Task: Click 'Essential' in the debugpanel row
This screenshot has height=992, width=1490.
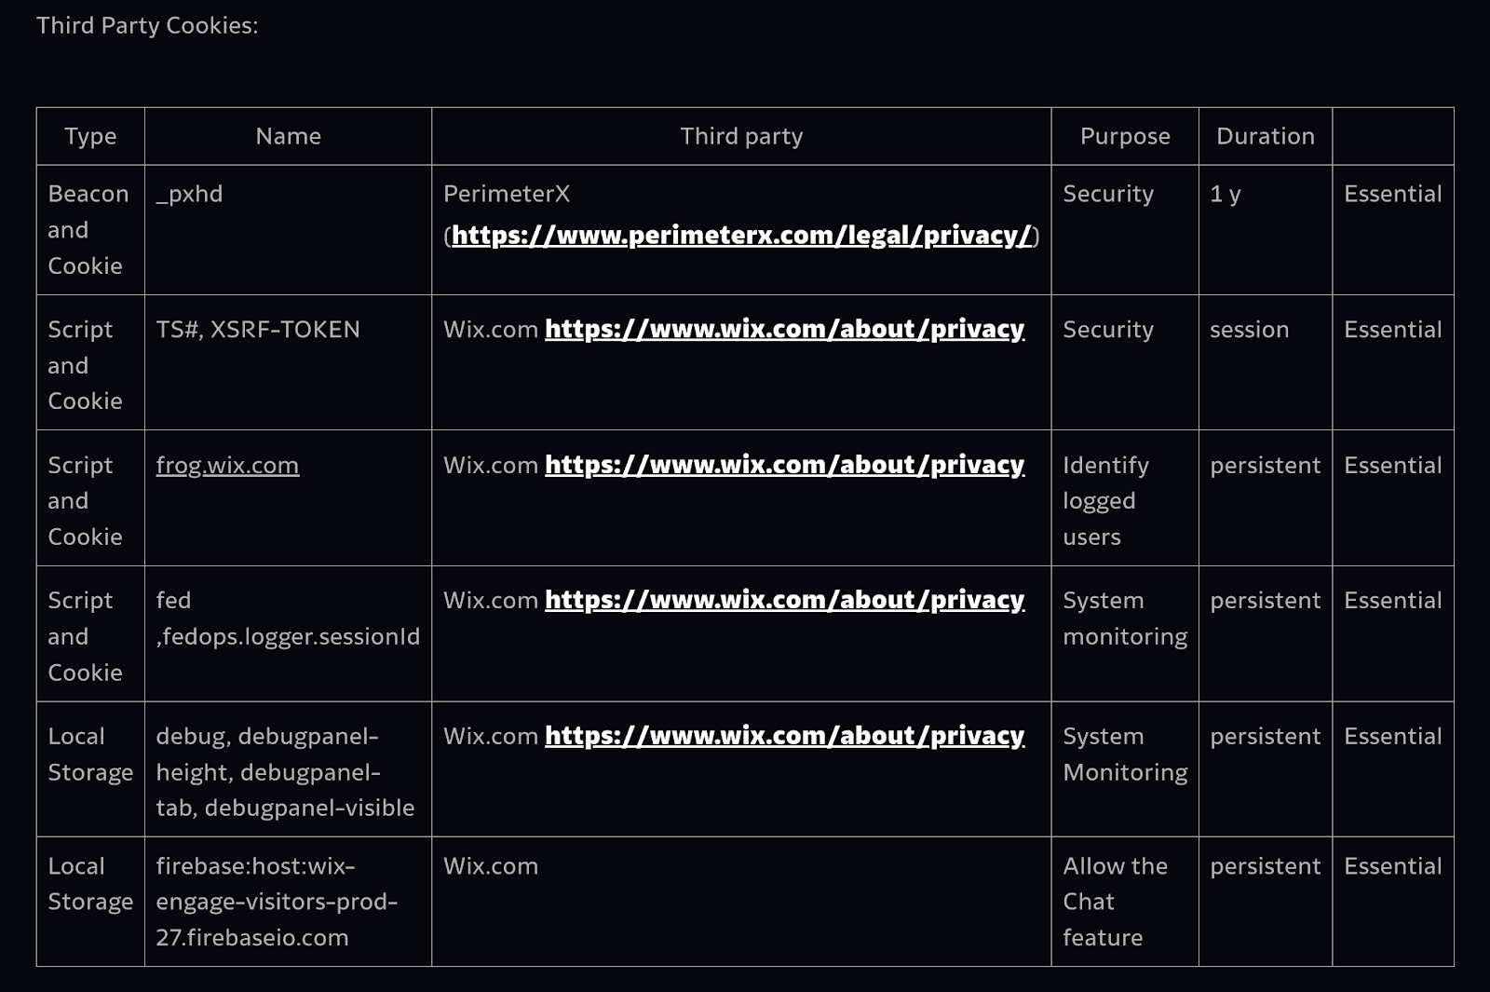Action: tap(1393, 736)
